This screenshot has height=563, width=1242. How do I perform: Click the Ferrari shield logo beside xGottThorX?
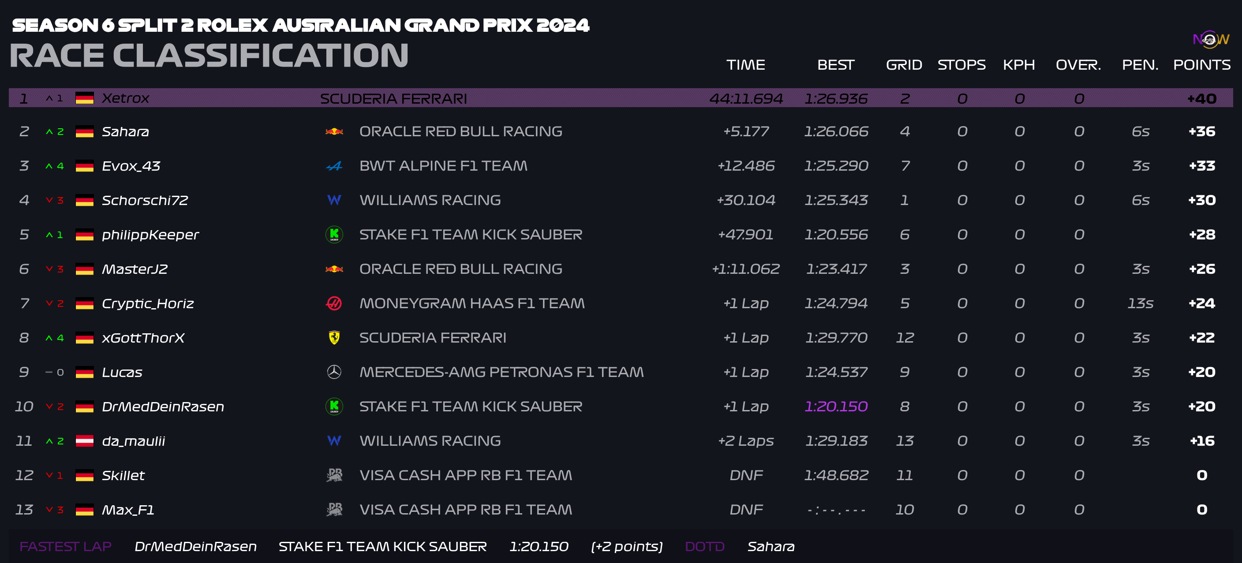pos(334,338)
